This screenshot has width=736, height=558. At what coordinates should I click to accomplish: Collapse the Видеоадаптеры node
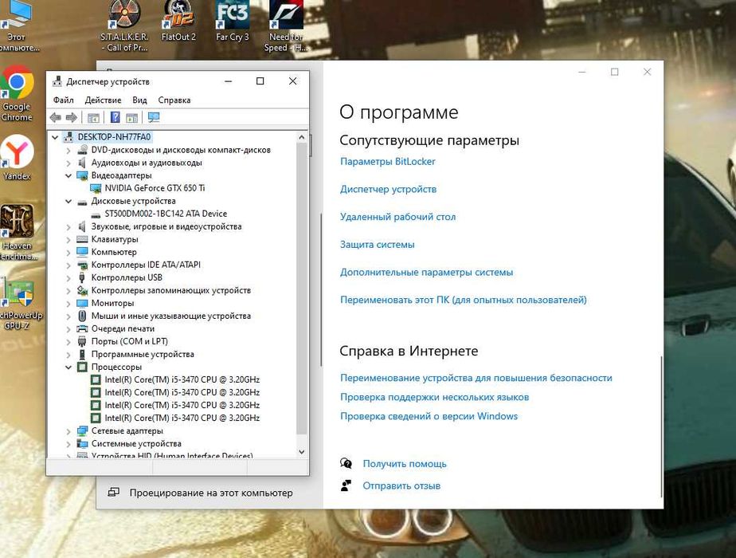69,175
